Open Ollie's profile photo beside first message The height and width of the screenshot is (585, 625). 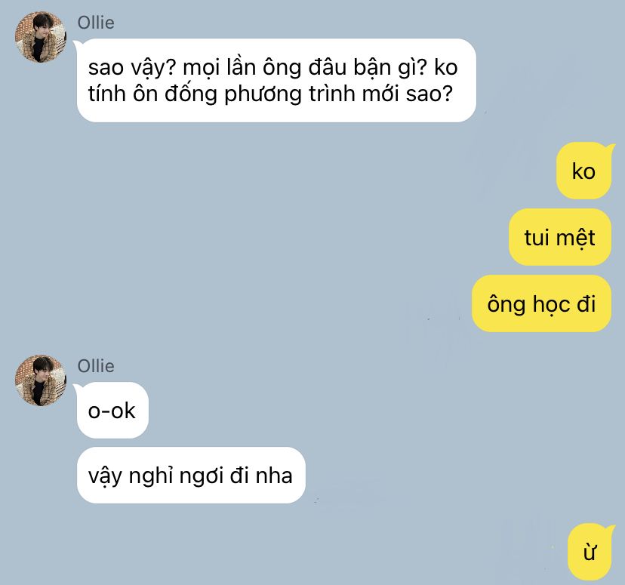click(x=40, y=37)
